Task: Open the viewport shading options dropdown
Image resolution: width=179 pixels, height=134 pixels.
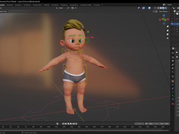Action: 168,8
